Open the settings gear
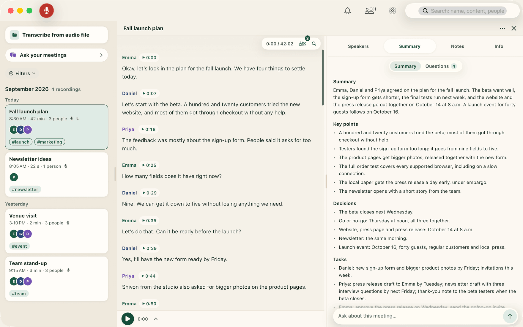This screenshot has width=523, height=327. point(392,11)
